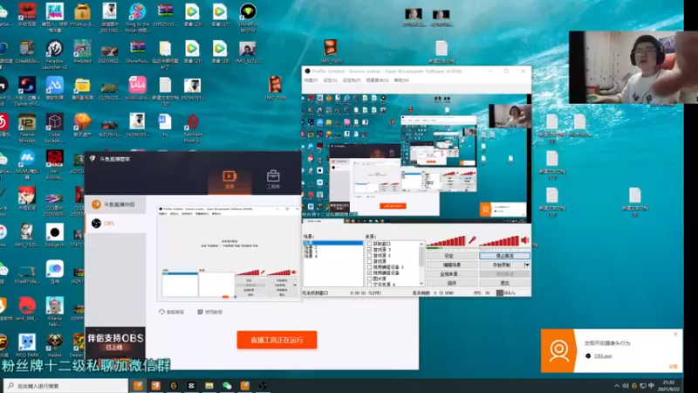Open the 智能客服 link in Douyu window

(172, 312)
